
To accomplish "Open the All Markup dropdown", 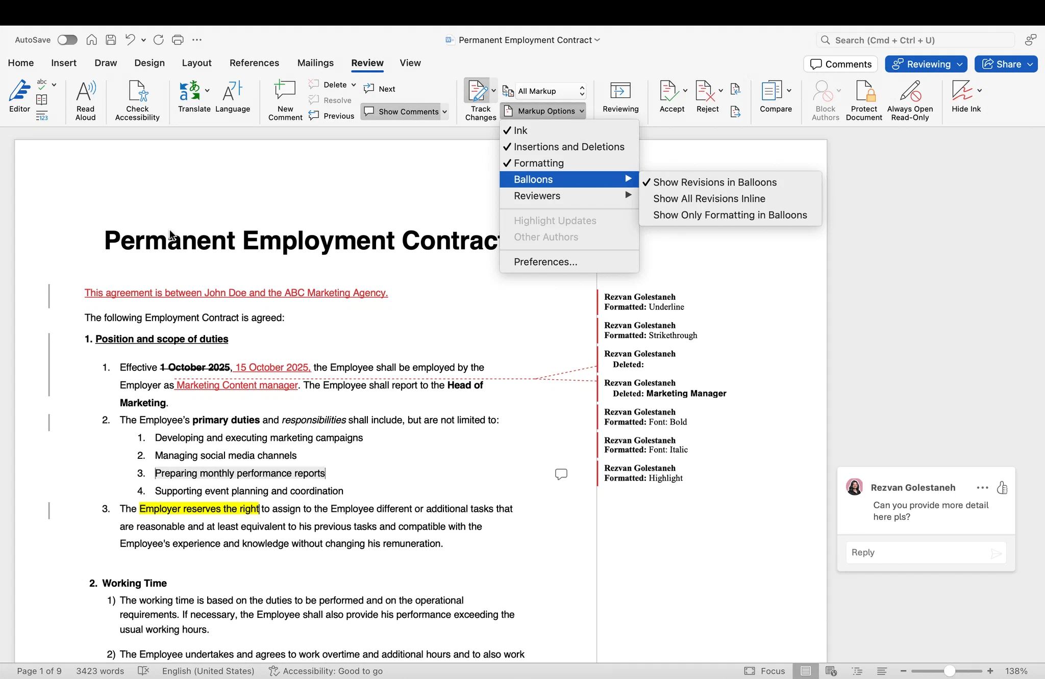I will coord(551,91).
